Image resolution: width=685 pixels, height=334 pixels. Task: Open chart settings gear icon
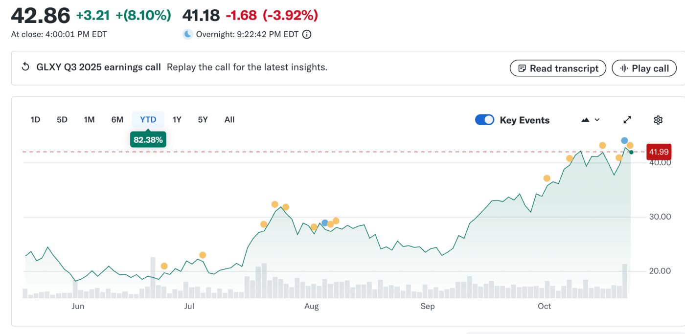pos(658,120)
